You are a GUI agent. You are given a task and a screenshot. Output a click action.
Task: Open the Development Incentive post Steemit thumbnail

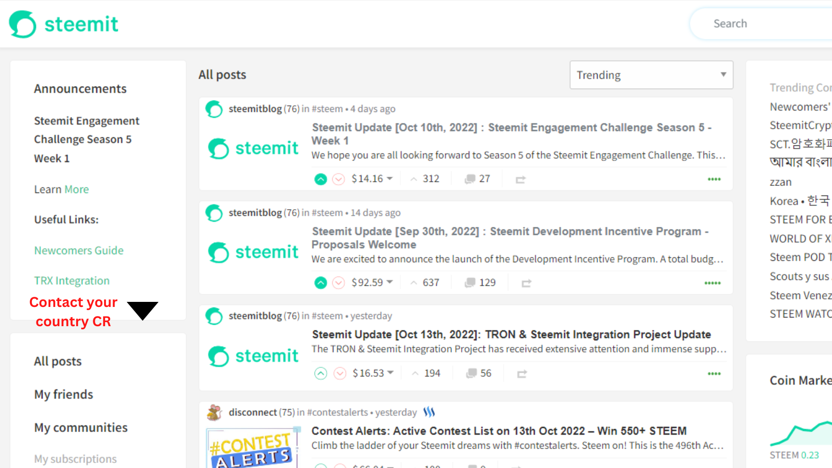(254, 252)
